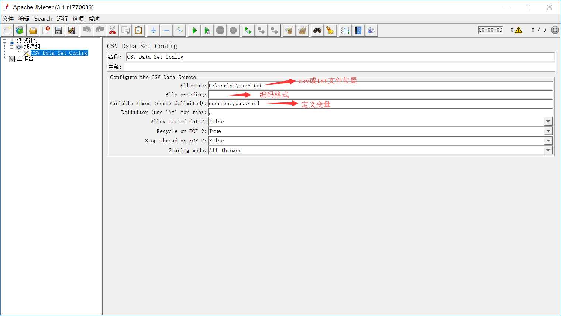Stop all remote engines icon
The width and height of the screenshot is (561, 316).
261,30
